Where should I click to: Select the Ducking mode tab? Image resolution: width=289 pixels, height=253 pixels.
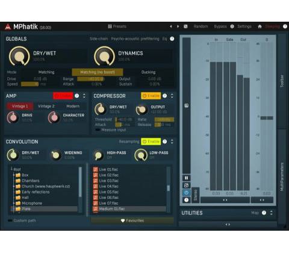point(148,72)
